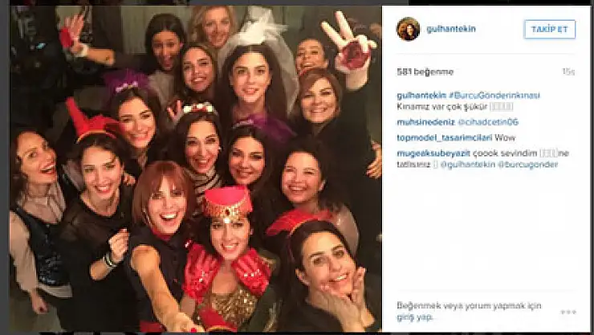Click the 15s post timestamp
This screenshot has height=335, width=594.
click(568, 72)
